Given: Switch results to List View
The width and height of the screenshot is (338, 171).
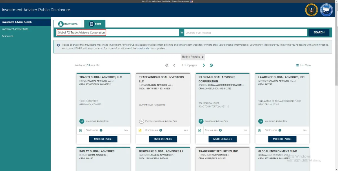Looking at the screenshot, I should 303,65.
